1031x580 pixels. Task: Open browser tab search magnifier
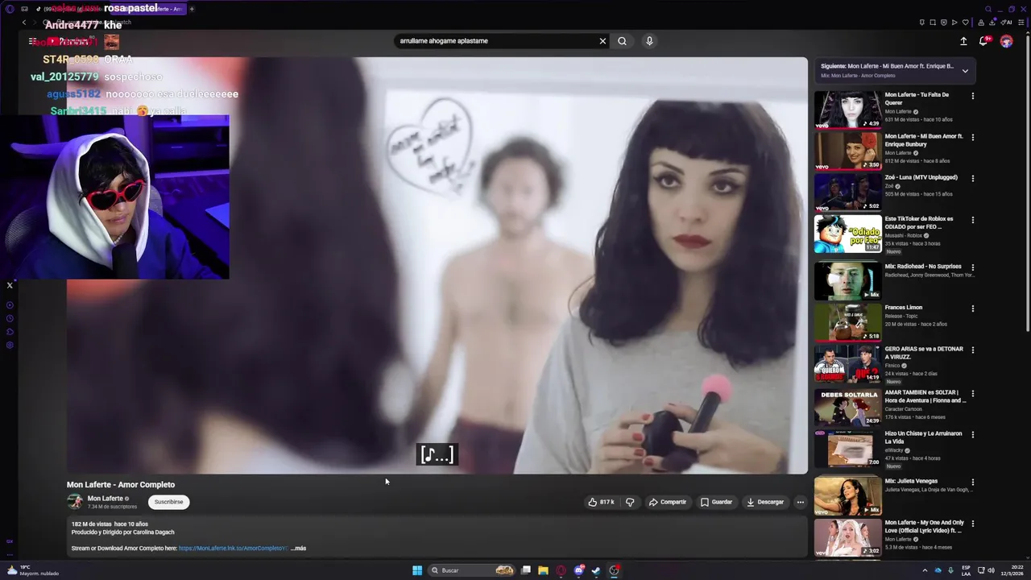point(988,9)
